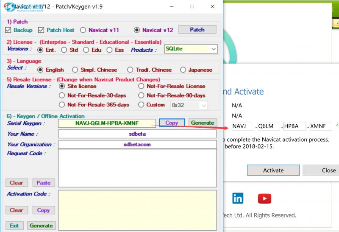Pick the Not-For-Resale License option

click(141, 86)
